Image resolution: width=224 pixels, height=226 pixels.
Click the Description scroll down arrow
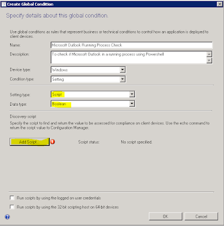click(x=209, y=60)
